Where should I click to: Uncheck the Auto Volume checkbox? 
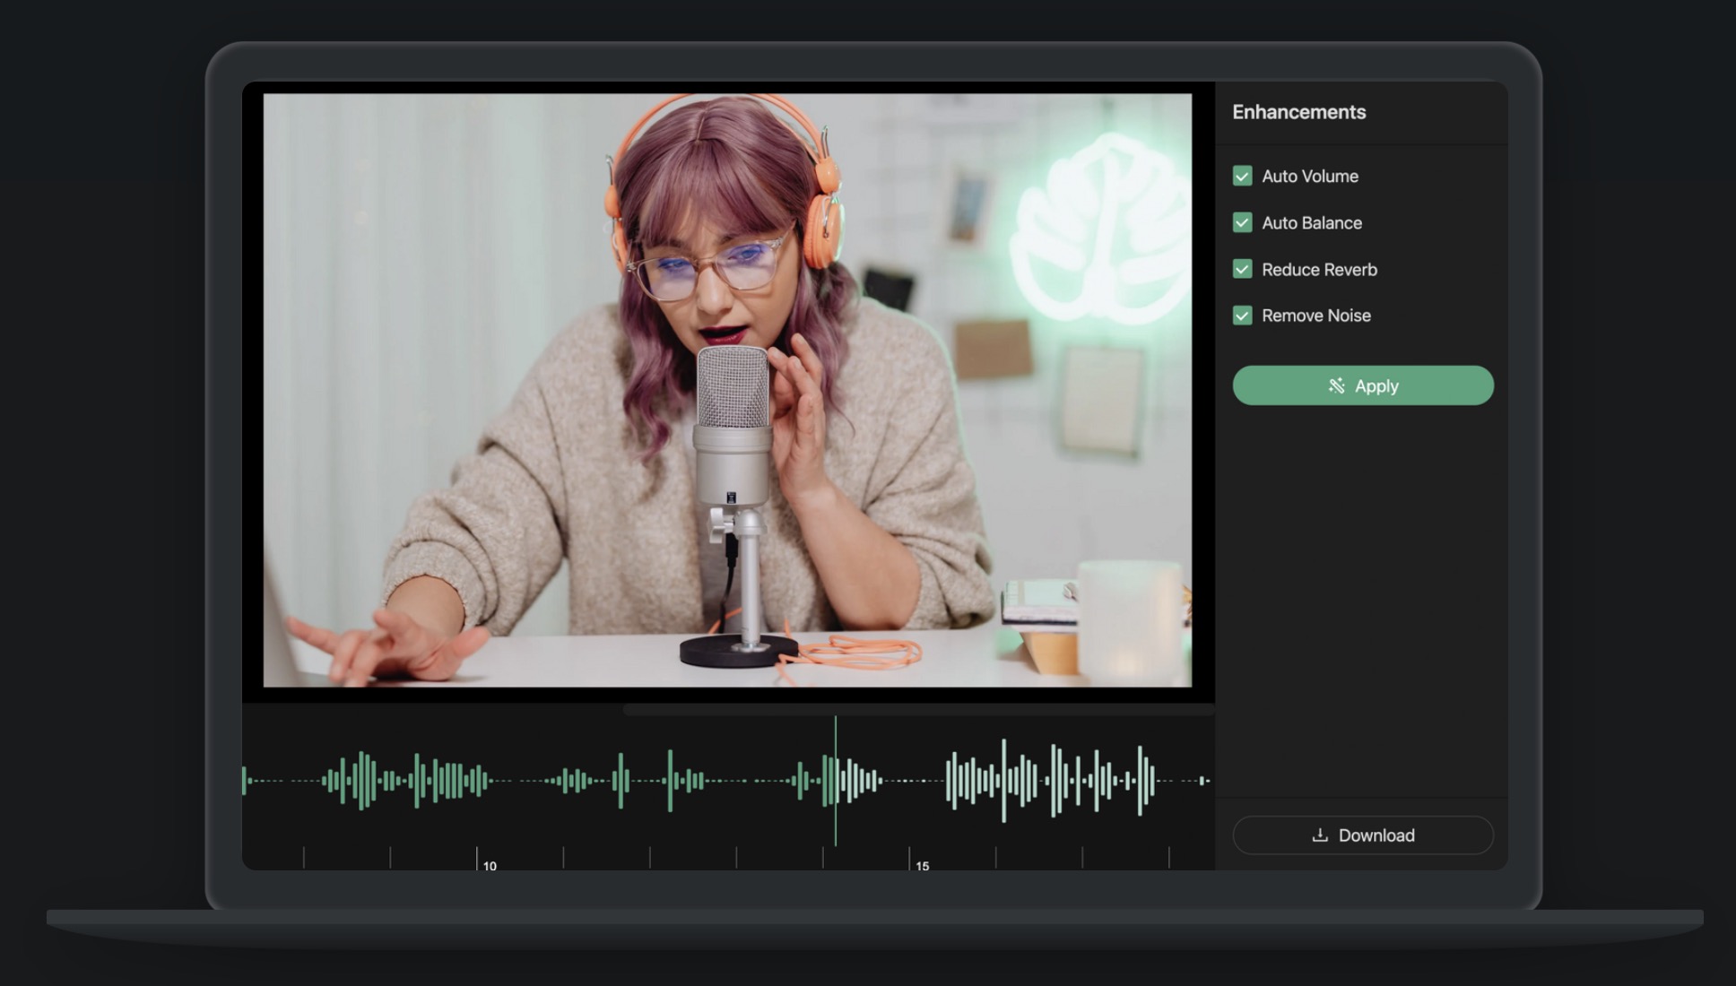(1242, 176)
